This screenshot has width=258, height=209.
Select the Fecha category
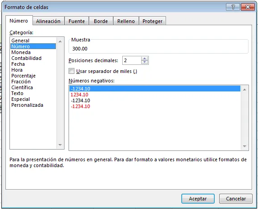click(33, 64)
